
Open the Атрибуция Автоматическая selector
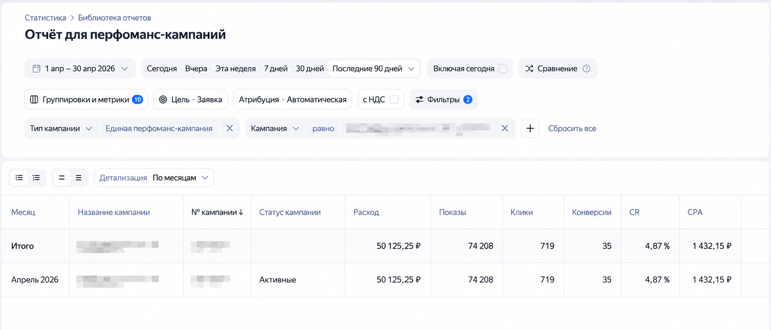point(293,99)
